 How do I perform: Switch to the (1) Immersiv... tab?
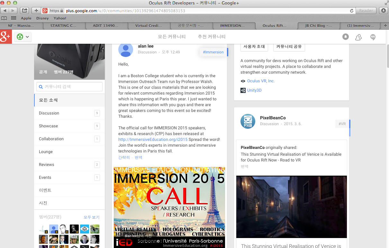point(360,26)
